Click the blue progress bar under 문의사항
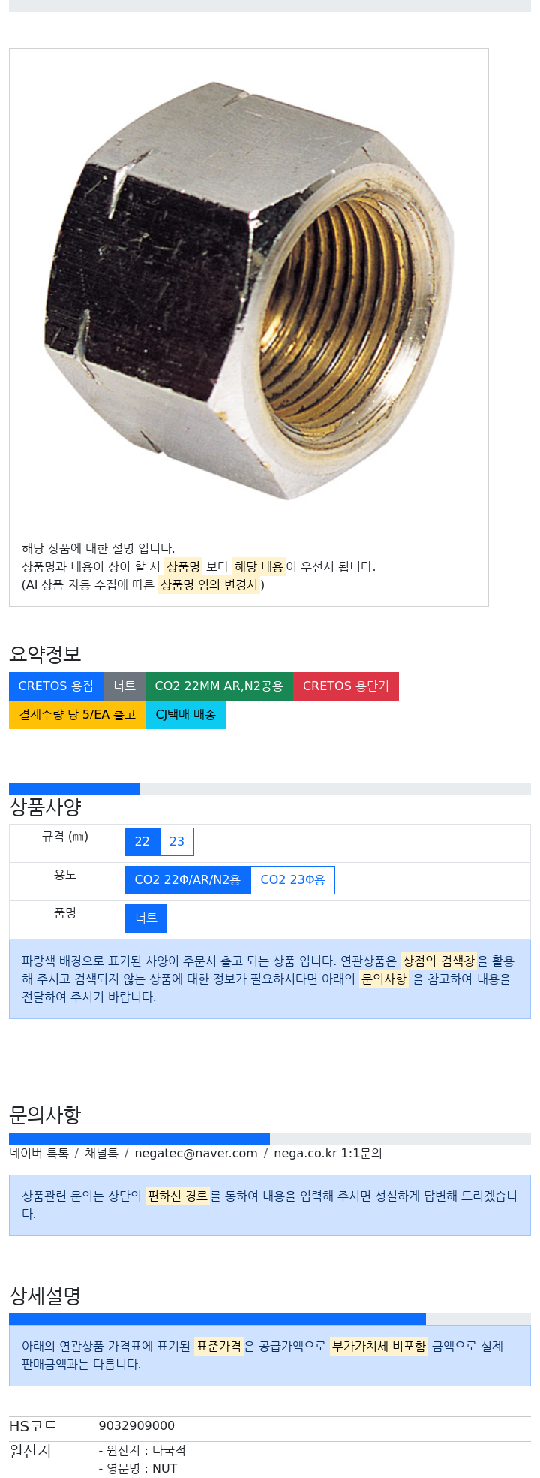Screen dimensions: 540x1478 pyautogui.click(x=139, y=1139)
